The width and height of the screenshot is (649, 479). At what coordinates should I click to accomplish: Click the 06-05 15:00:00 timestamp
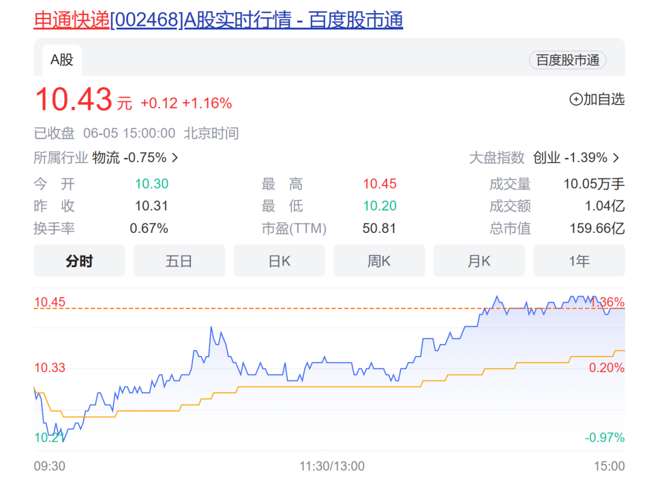129,133
